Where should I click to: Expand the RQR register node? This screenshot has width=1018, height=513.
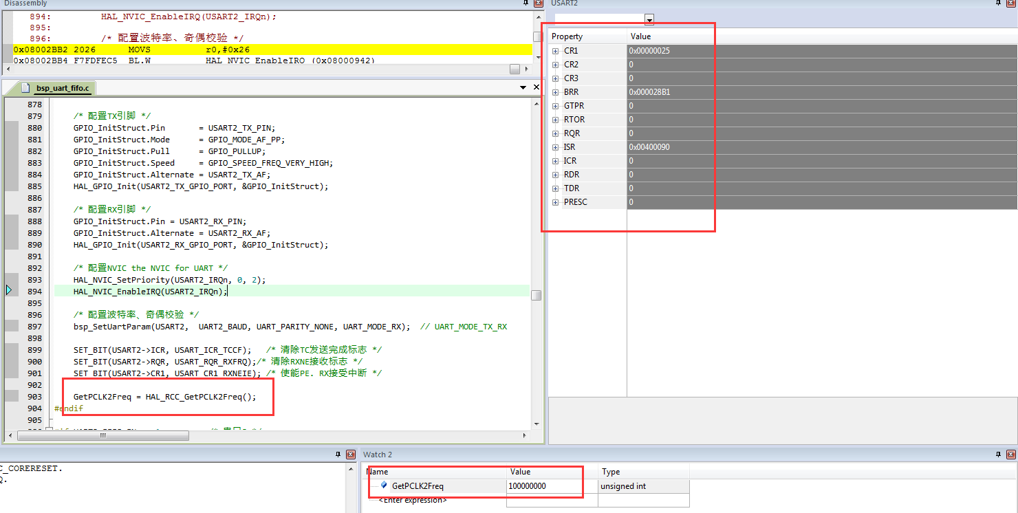pyautogui.click(x=556, y=133)
